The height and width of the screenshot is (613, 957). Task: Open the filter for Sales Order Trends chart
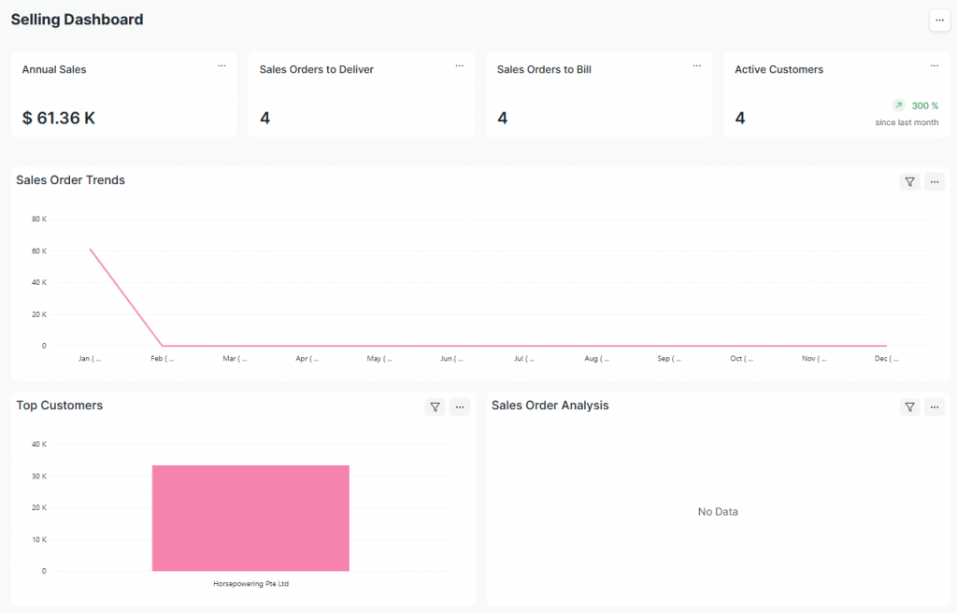pyautogui.click(x=909, y=181)
